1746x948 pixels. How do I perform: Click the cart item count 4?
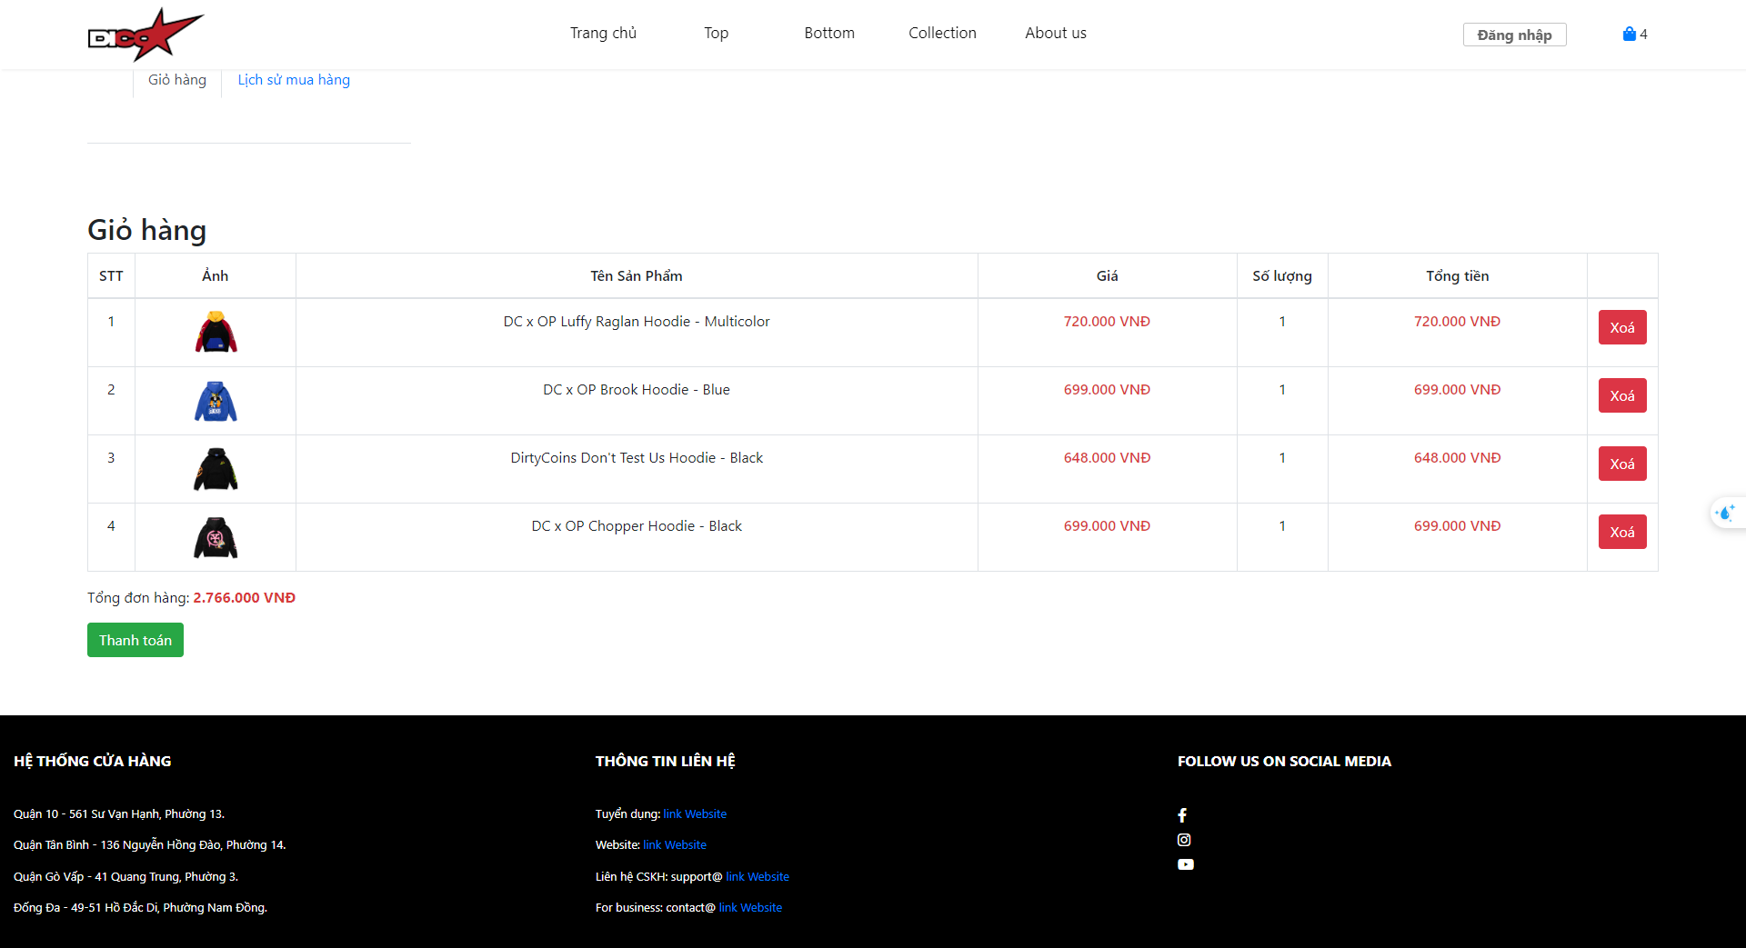(1643, 35)
